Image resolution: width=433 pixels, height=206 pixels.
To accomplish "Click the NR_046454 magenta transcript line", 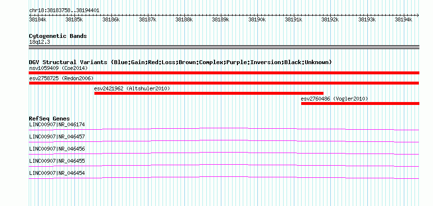I will 224,177.
